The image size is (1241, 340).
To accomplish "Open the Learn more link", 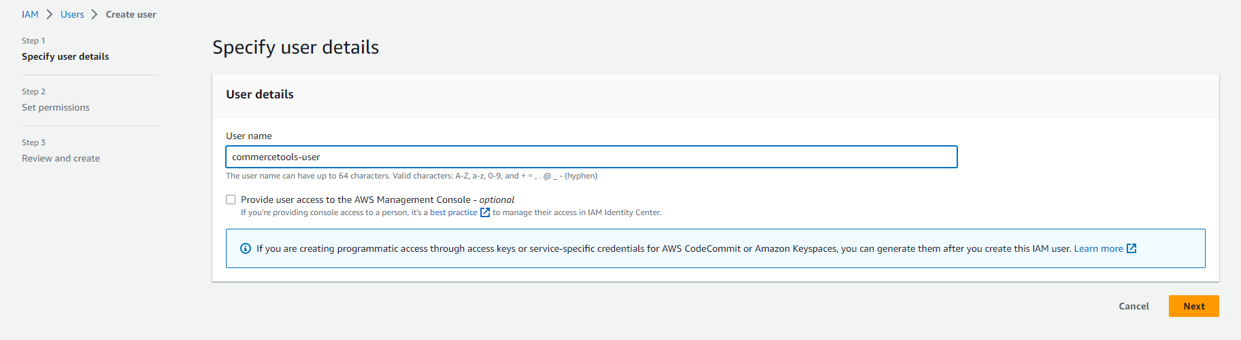I will (x=1098, y=248).
